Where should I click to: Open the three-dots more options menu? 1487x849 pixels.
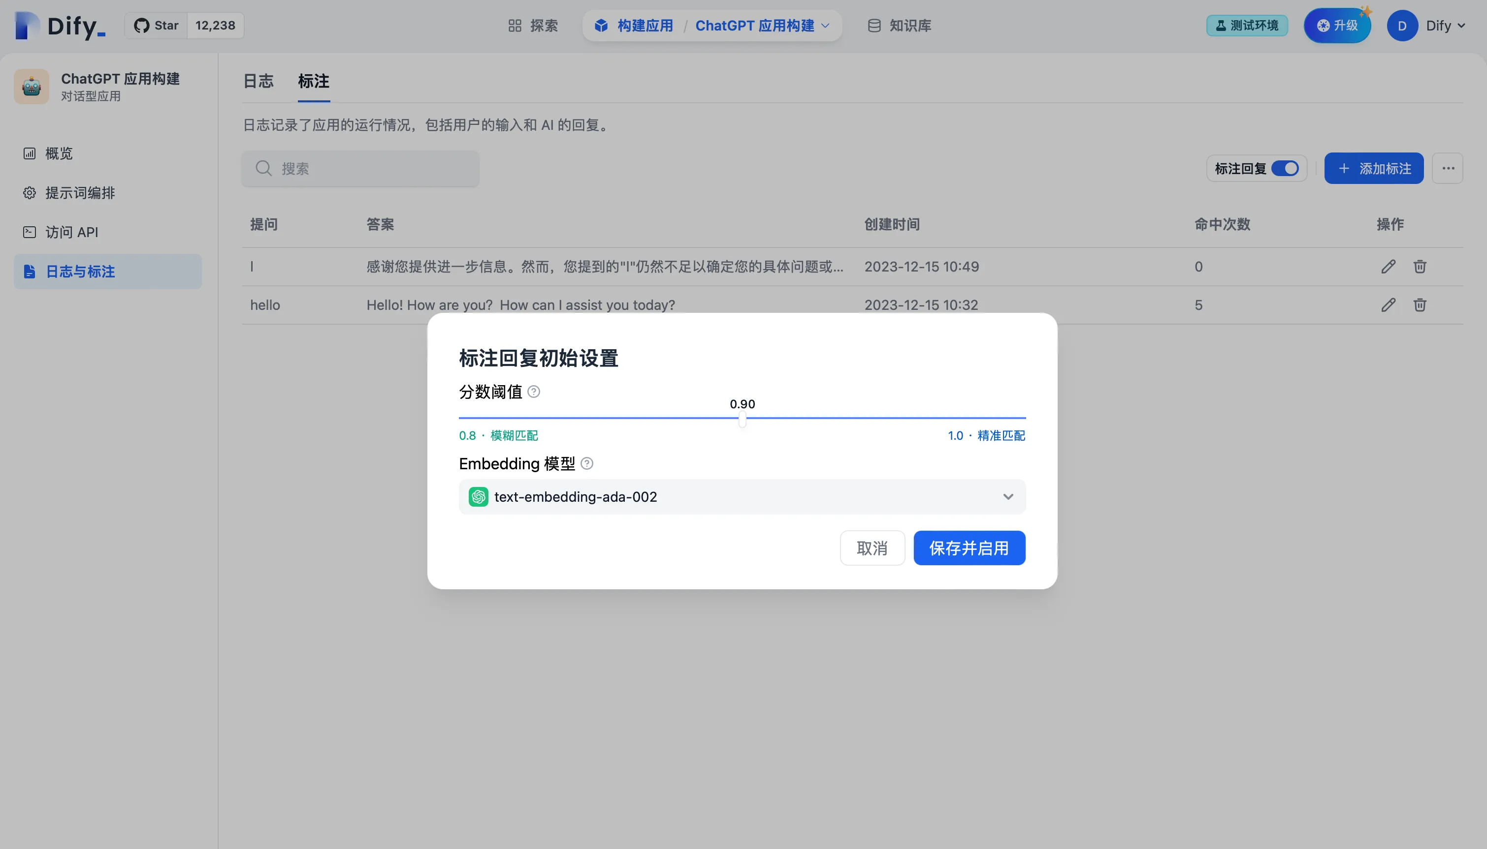click(x=1447, y=169)
